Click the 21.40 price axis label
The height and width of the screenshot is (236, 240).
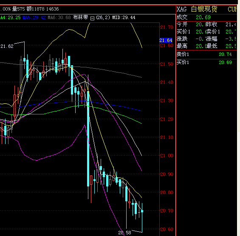tap(167, 82)
